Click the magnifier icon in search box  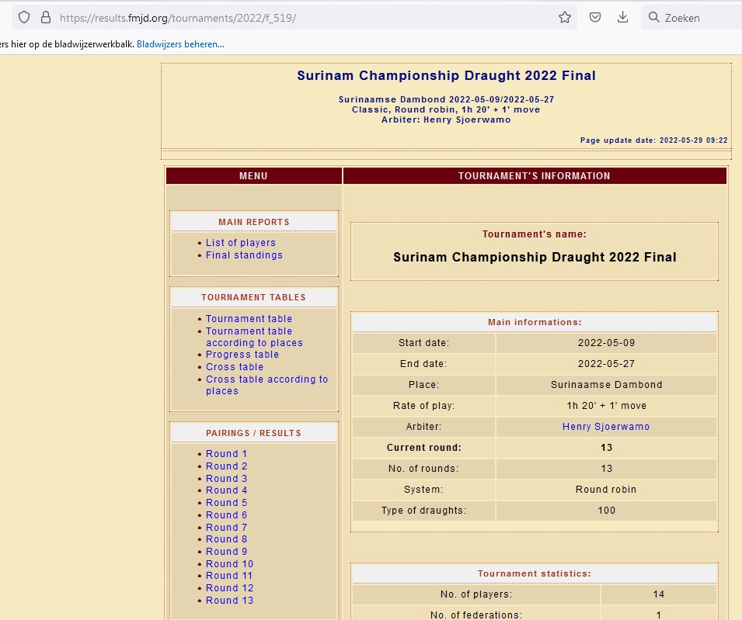click(653, 17)
